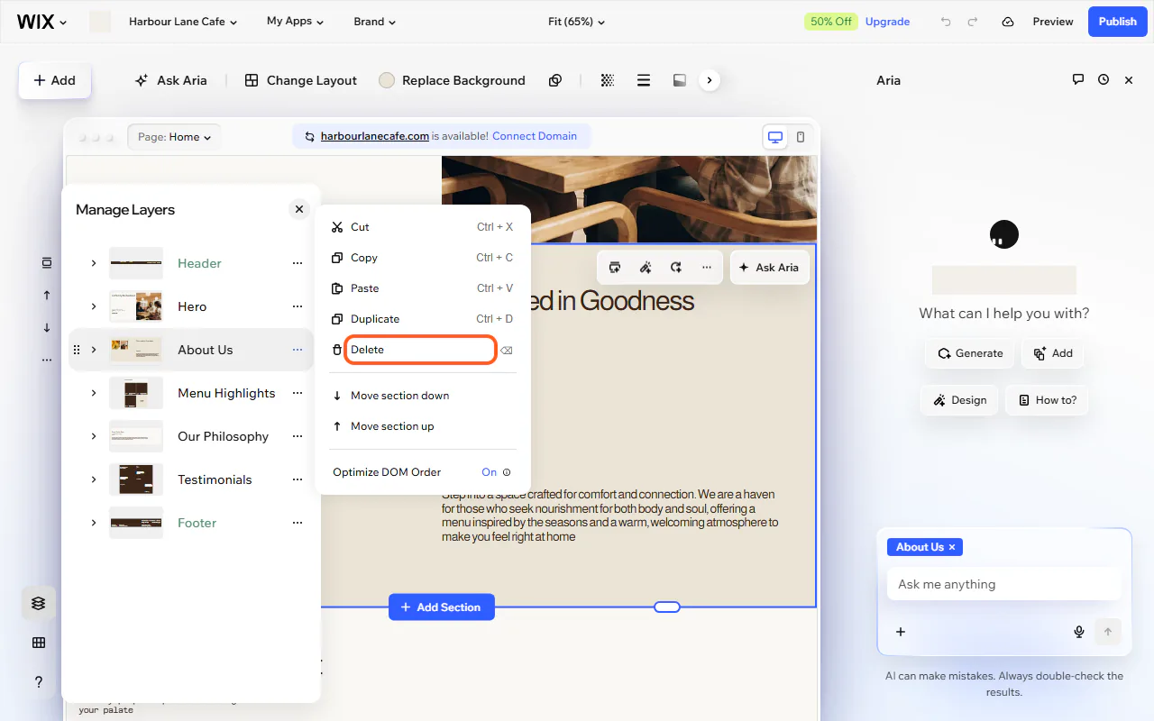Click the blue Publish button

[1117, 22]
